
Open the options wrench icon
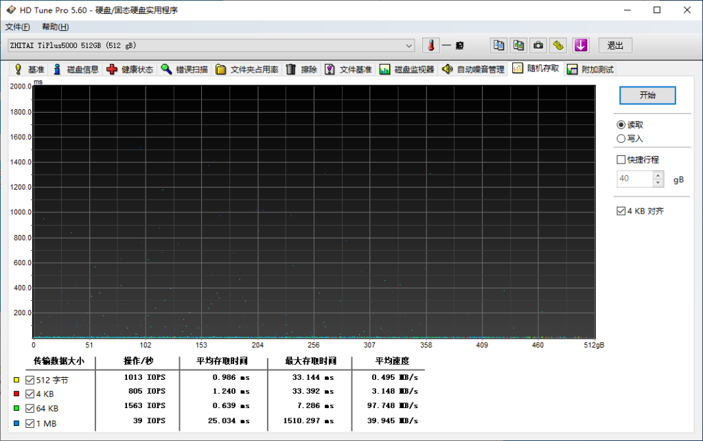(558, 45)
